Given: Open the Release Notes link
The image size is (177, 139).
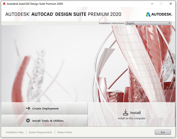Looking at the screenshot, I should [x=65, y=132].
